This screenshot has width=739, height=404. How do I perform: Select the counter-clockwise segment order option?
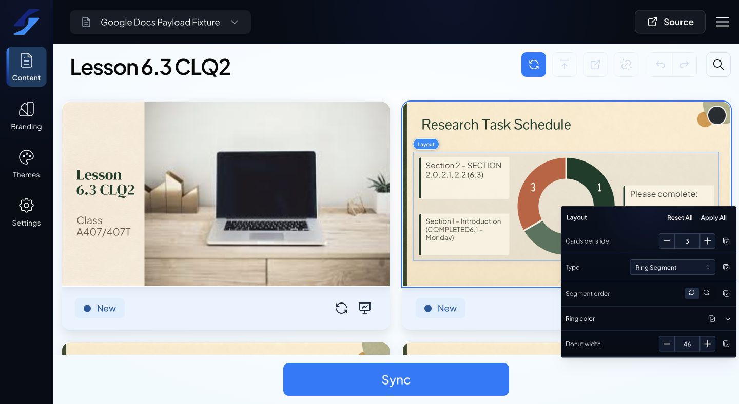tap(692, 293)
